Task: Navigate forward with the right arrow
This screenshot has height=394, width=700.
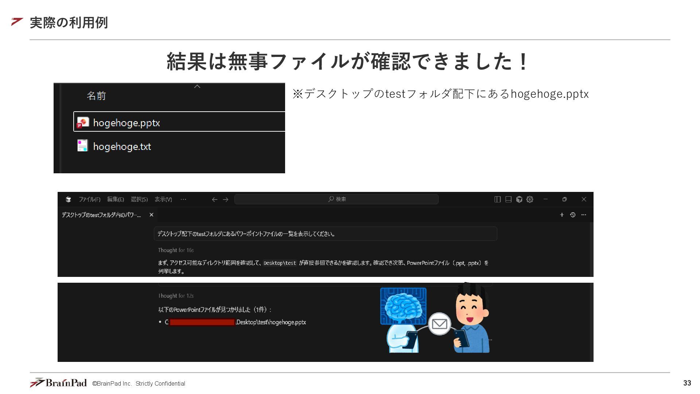Action: 226,200
